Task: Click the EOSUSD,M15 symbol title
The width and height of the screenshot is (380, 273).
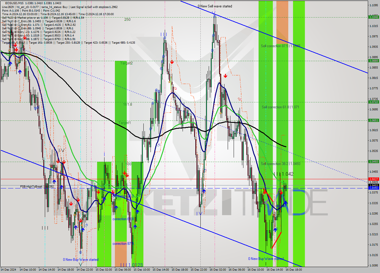Action: 14,3
